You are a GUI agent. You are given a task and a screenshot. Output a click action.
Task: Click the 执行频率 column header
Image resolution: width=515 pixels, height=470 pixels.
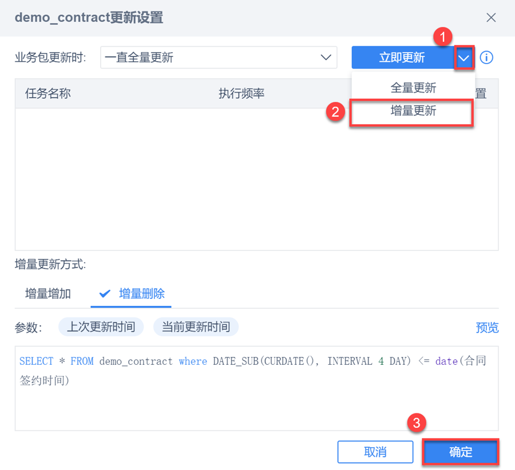(241, 94)
